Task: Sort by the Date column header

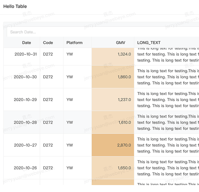Action: click(x=27, y=43)
